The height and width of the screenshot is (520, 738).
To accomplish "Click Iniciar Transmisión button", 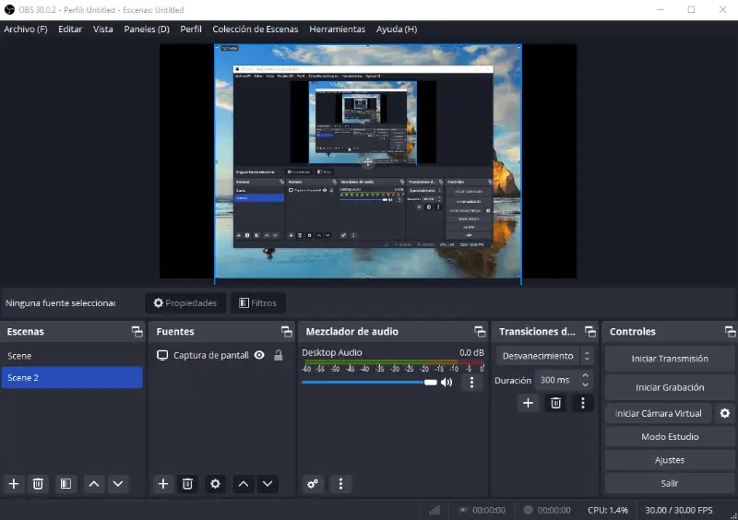I will click(x=670, y=359).
